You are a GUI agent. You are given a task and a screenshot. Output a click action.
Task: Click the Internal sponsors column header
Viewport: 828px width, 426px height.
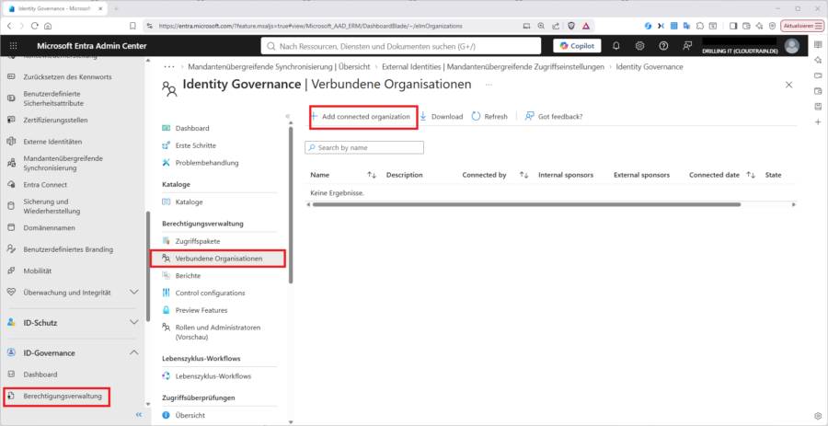566,175
